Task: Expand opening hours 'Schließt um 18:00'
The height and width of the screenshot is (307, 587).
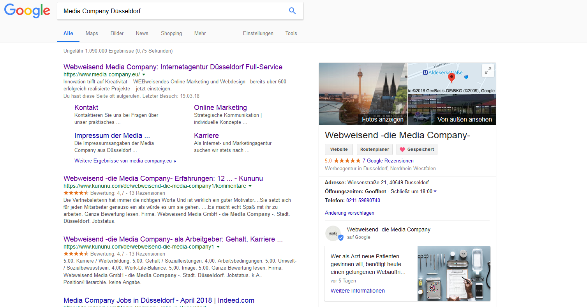Action: (414, 191)
